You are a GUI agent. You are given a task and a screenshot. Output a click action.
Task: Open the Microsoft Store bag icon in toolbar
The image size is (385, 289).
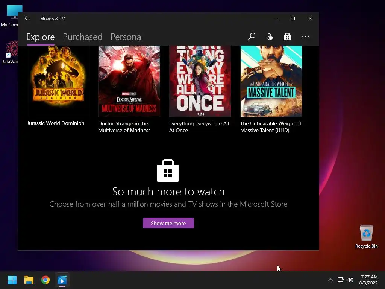(287, 37)
